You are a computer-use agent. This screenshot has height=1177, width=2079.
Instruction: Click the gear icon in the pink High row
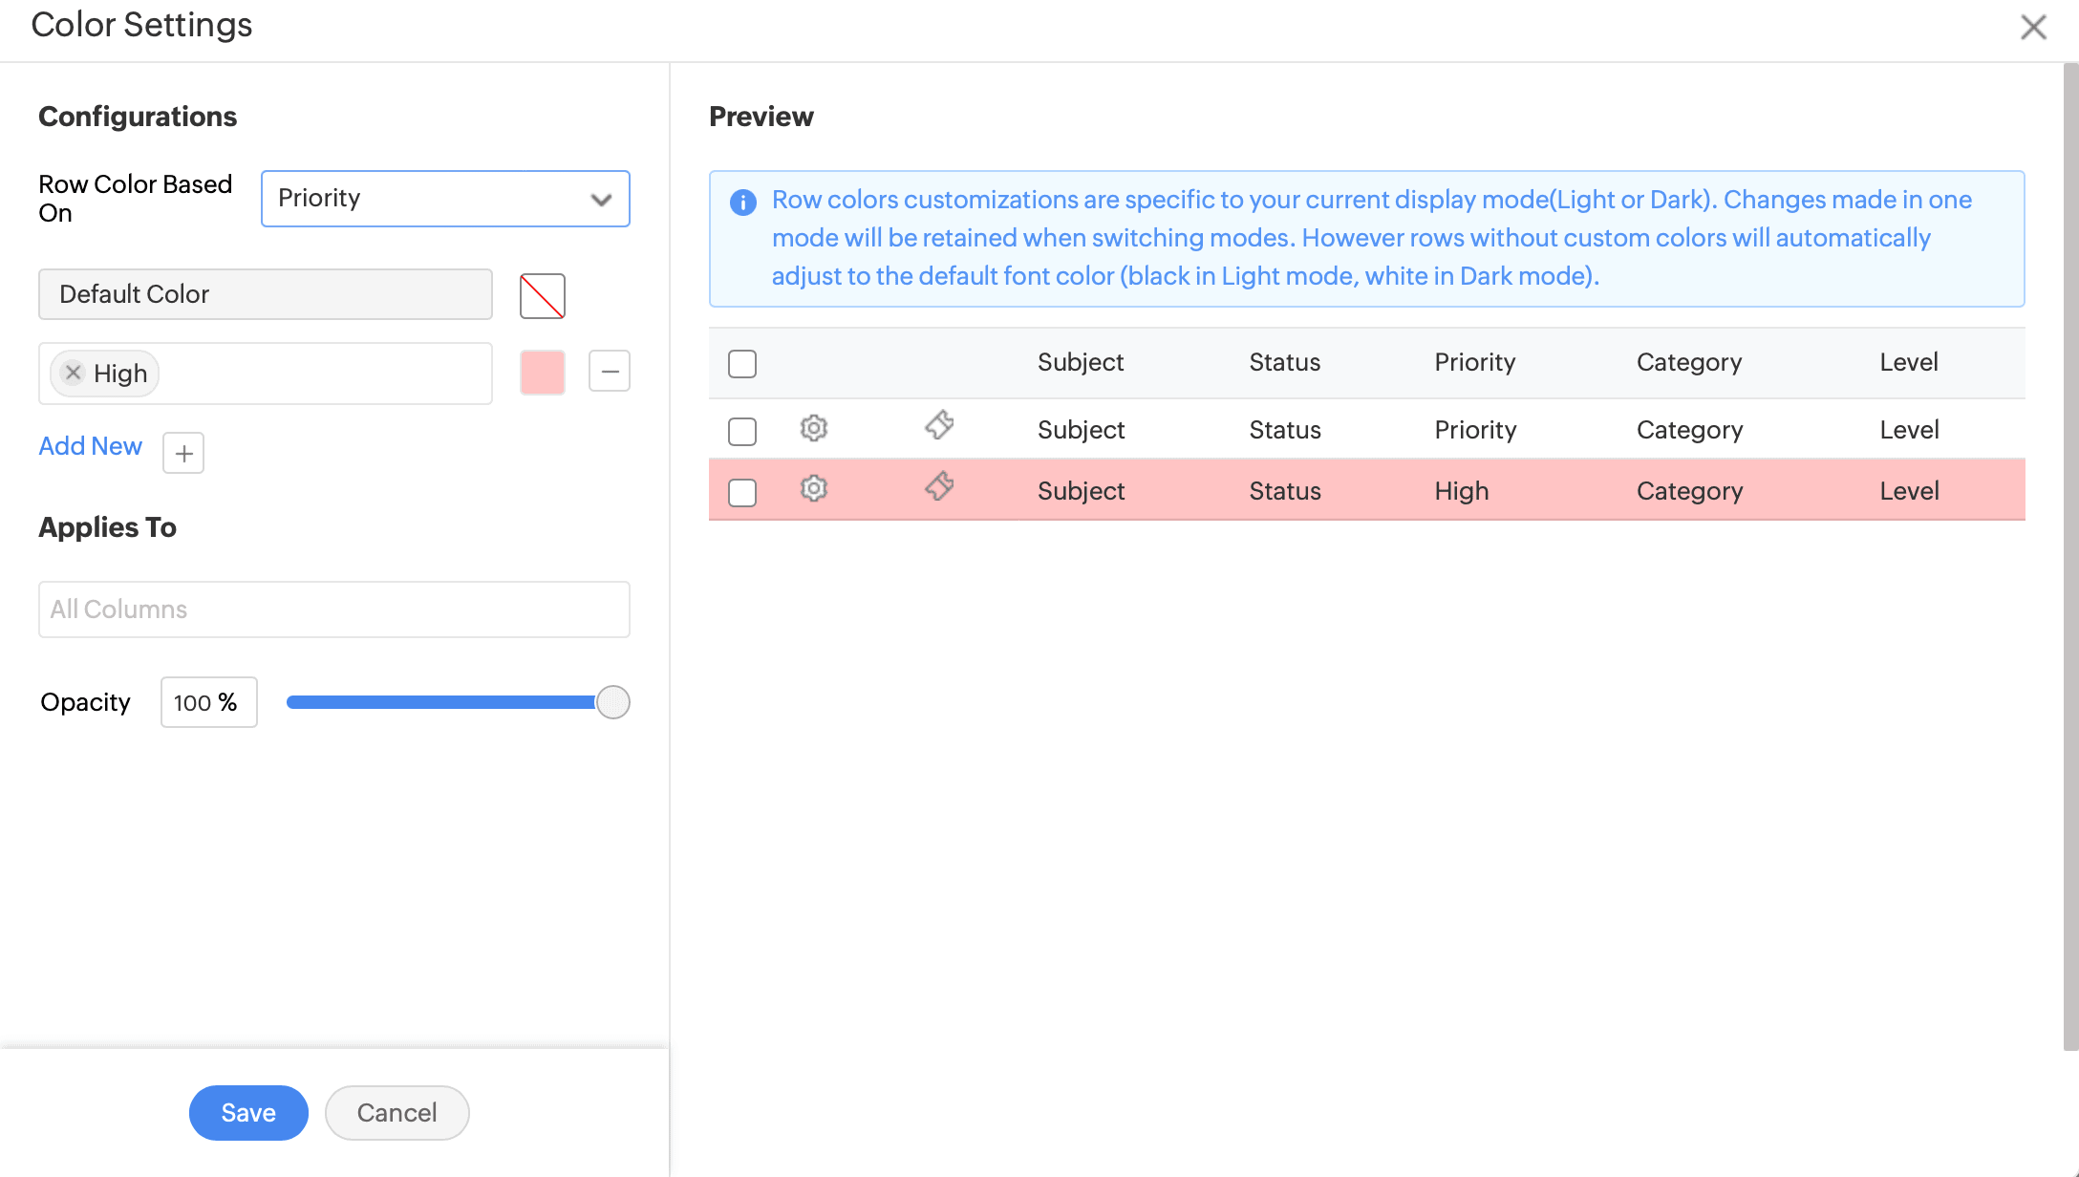813,489
